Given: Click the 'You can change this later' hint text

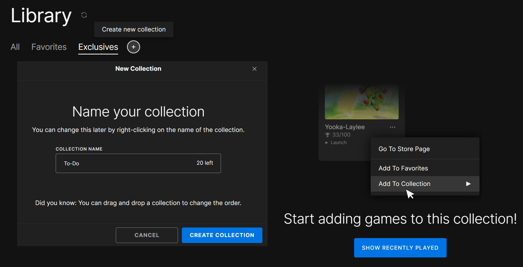Looking at the screenshot, I should click(x=138, y=130).
